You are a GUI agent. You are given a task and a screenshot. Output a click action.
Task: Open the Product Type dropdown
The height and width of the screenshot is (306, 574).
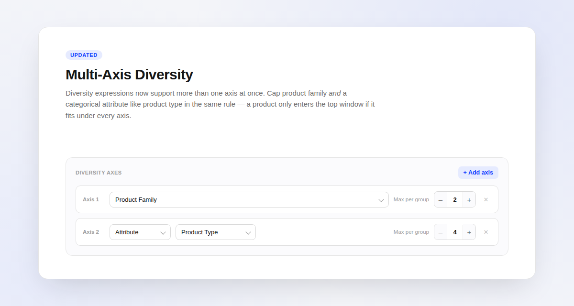(x=215, y=232)
